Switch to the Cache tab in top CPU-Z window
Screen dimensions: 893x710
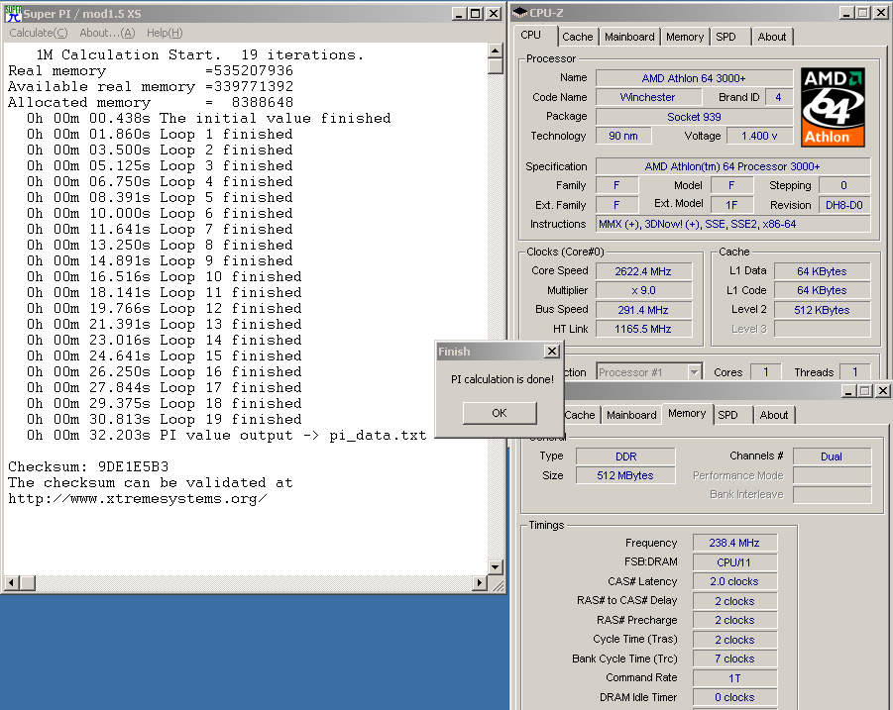578,37
